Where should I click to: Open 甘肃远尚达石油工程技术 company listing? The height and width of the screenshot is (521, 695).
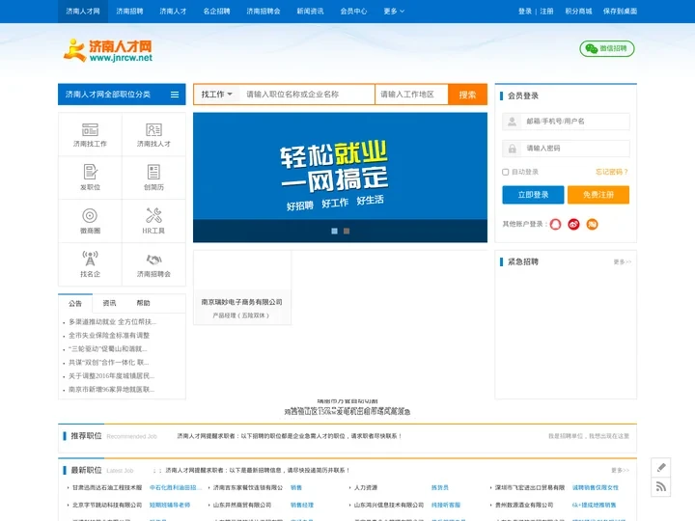[x=107, y=487]
